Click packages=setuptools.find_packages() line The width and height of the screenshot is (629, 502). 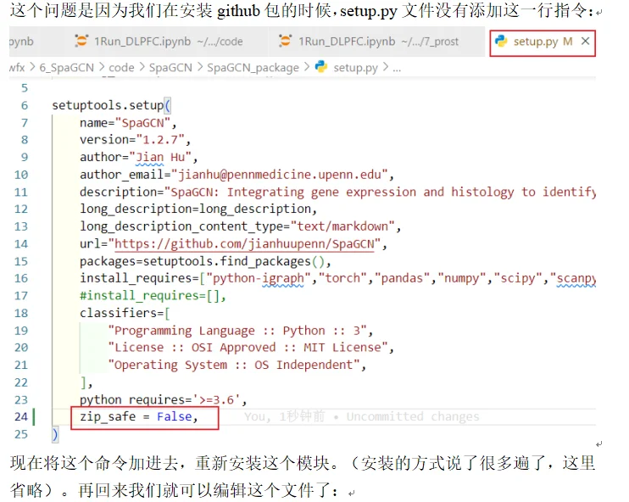(x=205, y=262)
